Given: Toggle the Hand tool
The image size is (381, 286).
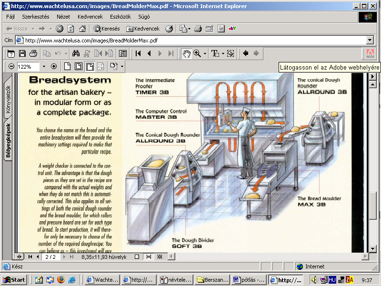Looking at the screenshot, I should [x=186, y=53].
